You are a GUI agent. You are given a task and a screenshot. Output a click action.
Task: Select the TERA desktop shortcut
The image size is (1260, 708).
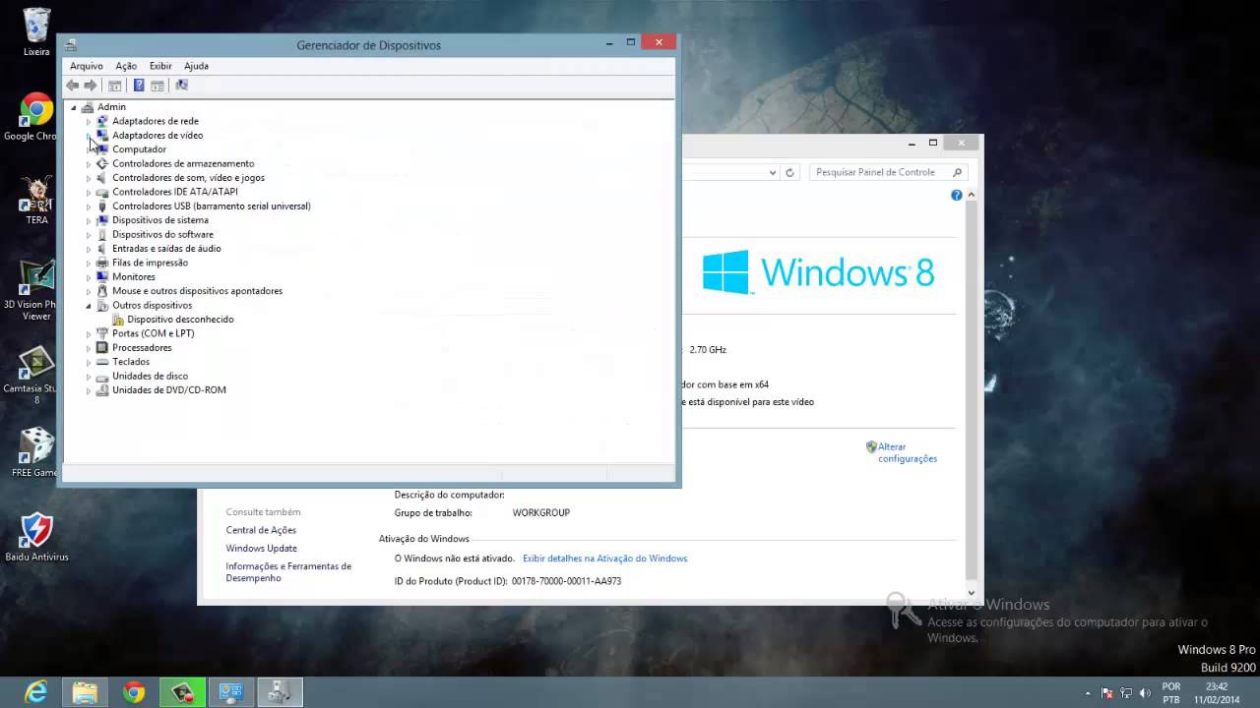pyautogui.click(x=36, y=200)
